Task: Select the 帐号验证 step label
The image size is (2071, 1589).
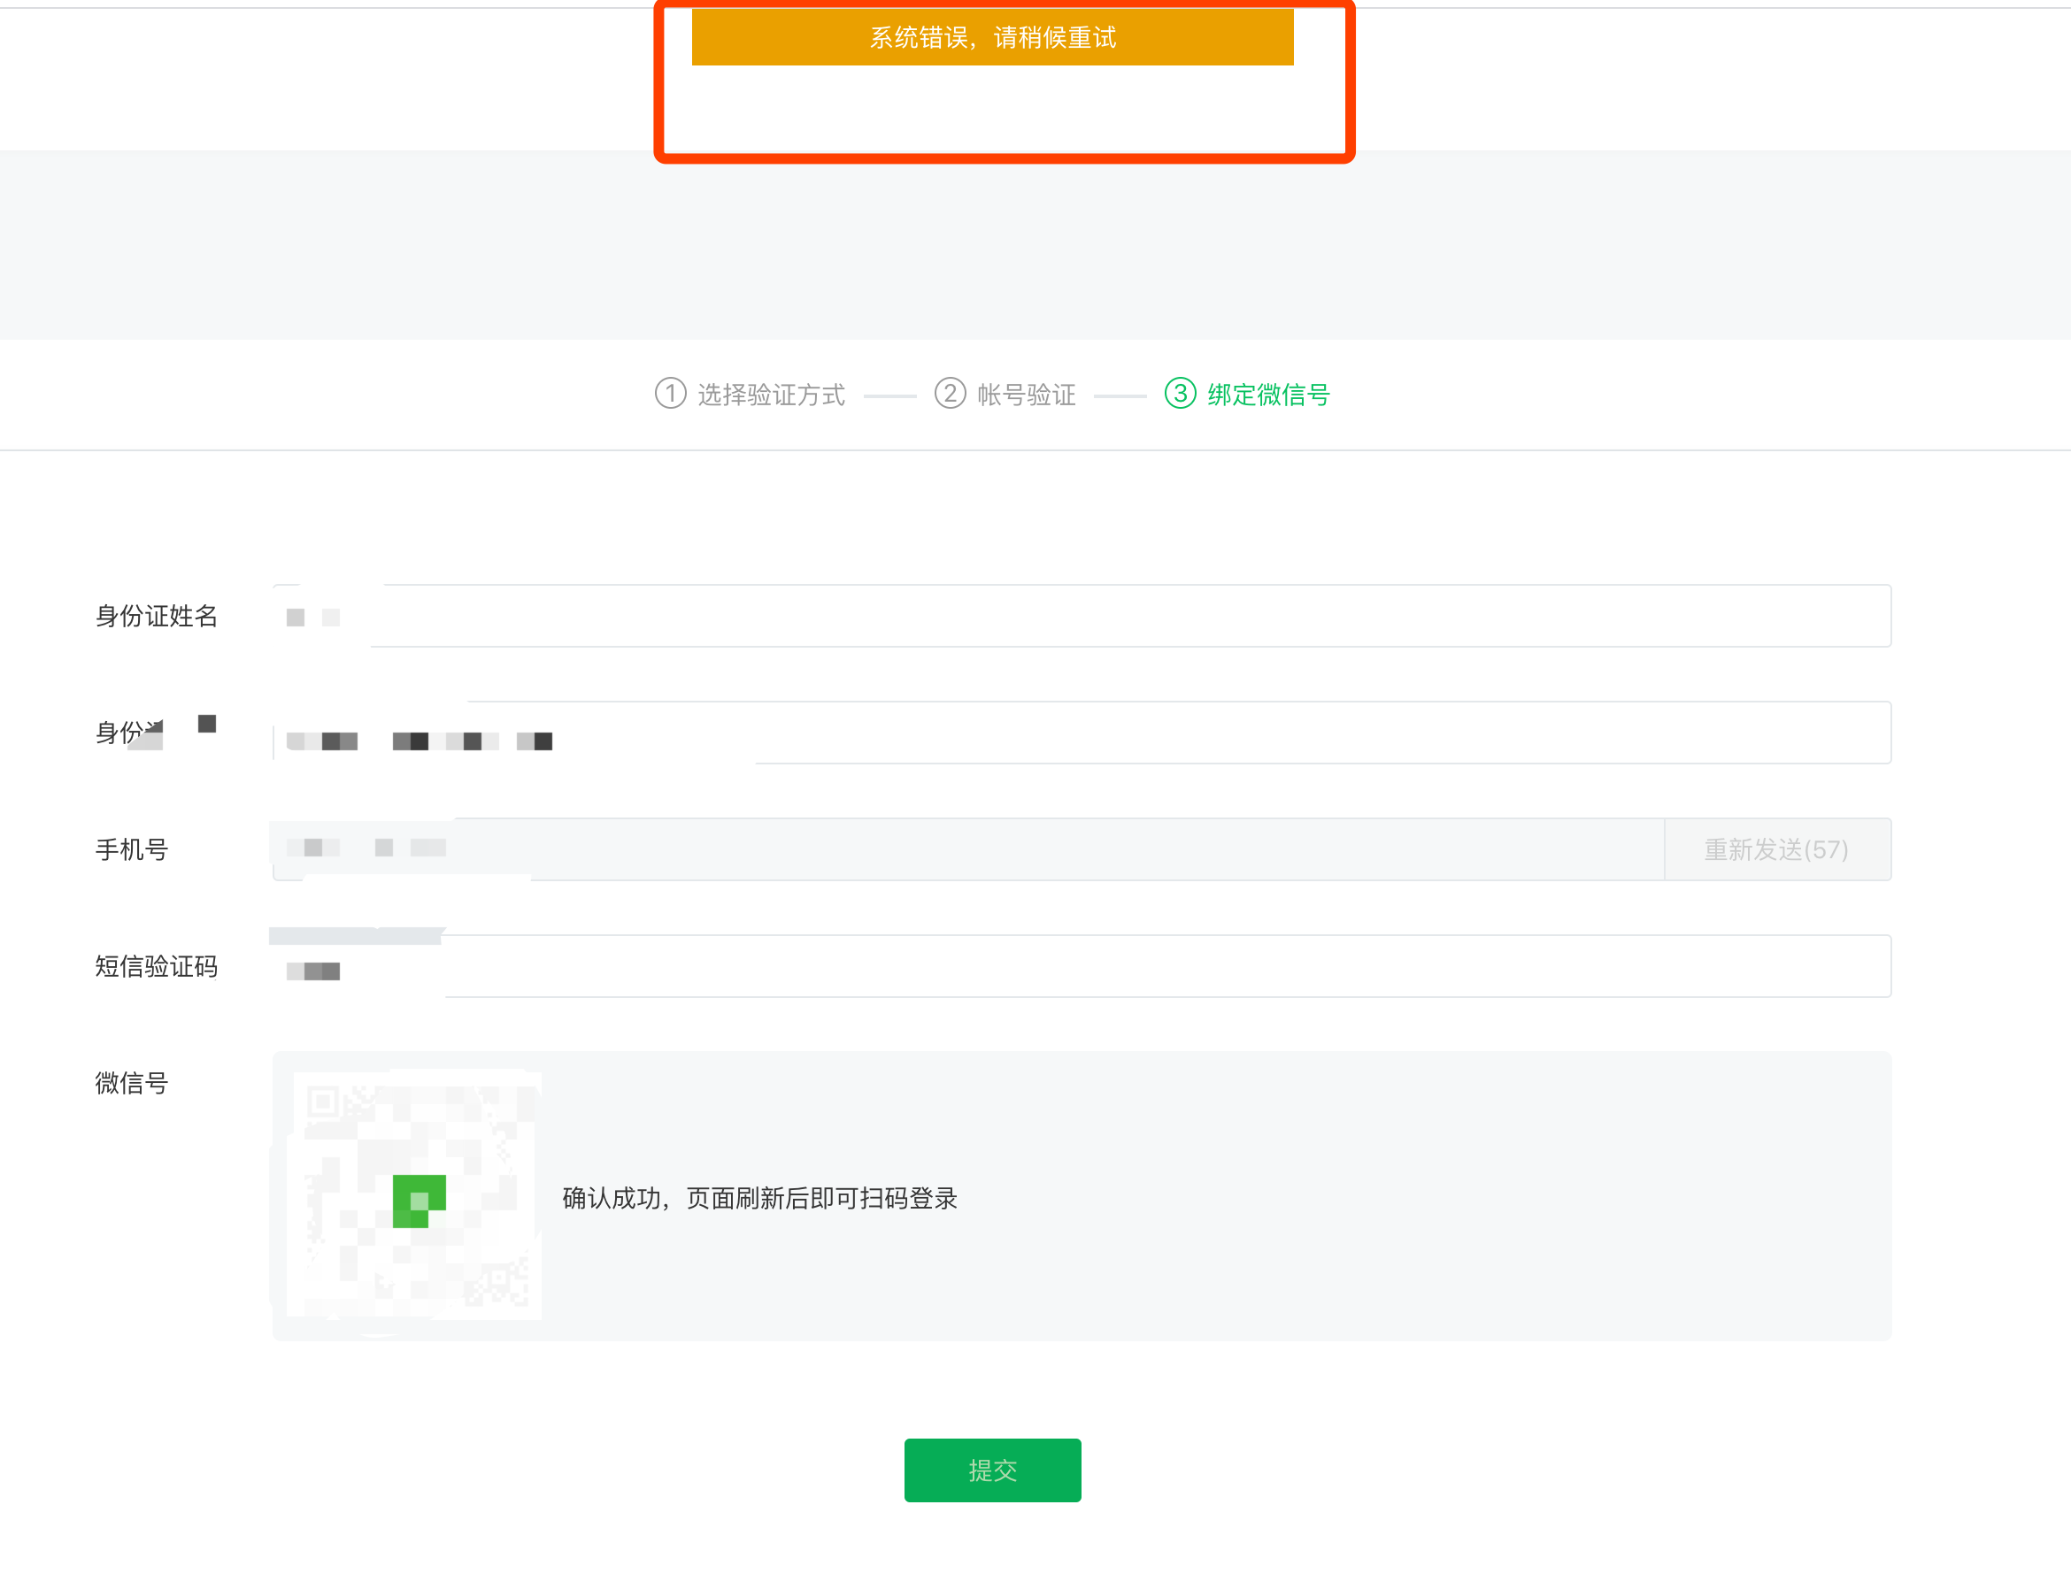Action: pyautogui.click(x=1027, y=395)
